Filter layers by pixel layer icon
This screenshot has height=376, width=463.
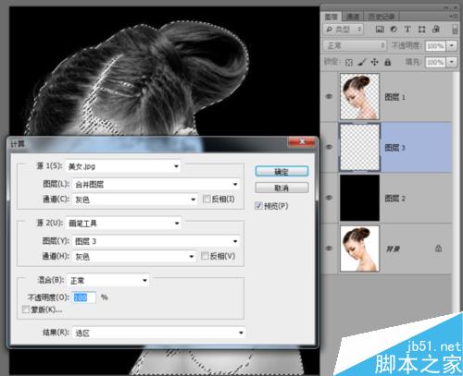380,30
